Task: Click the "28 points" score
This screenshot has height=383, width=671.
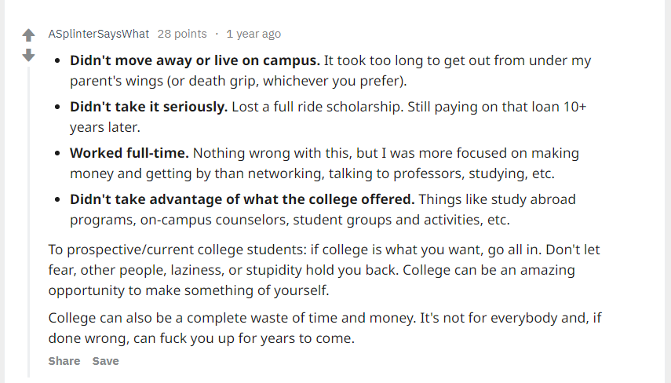Action: pos(182,34)
